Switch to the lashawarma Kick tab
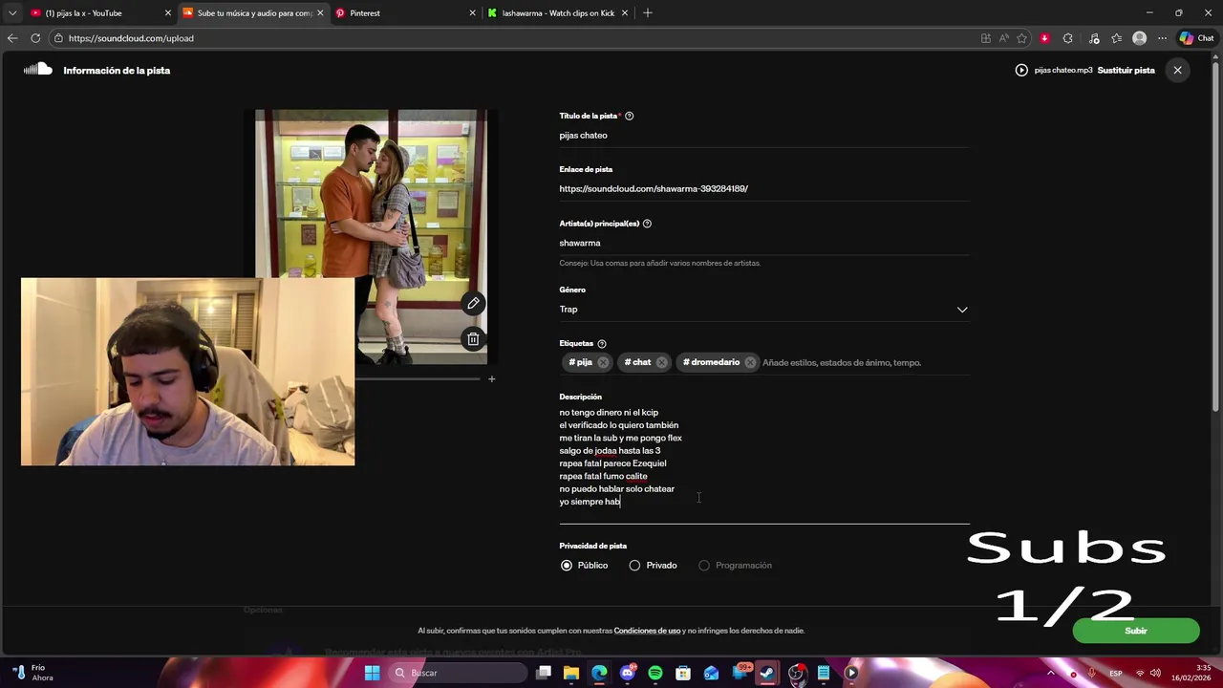This screenshot has height=688, width=1223. [558, 13]
